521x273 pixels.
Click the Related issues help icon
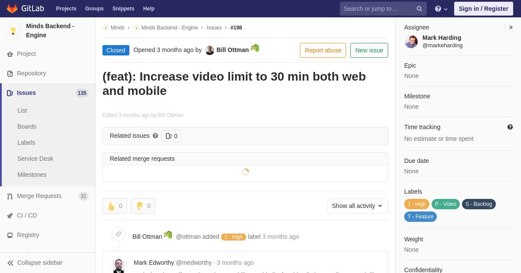(x=155, y=136)
